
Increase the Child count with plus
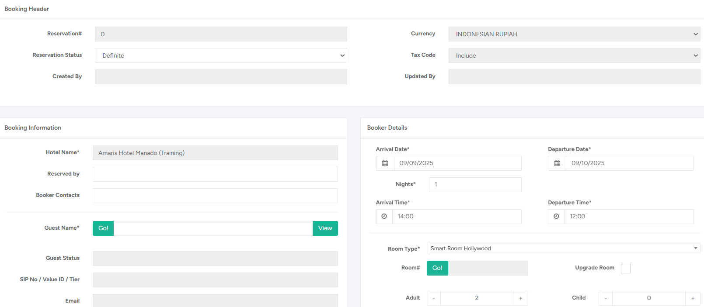point(693,298)
